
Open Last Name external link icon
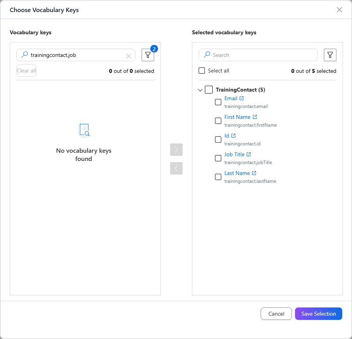254,173
